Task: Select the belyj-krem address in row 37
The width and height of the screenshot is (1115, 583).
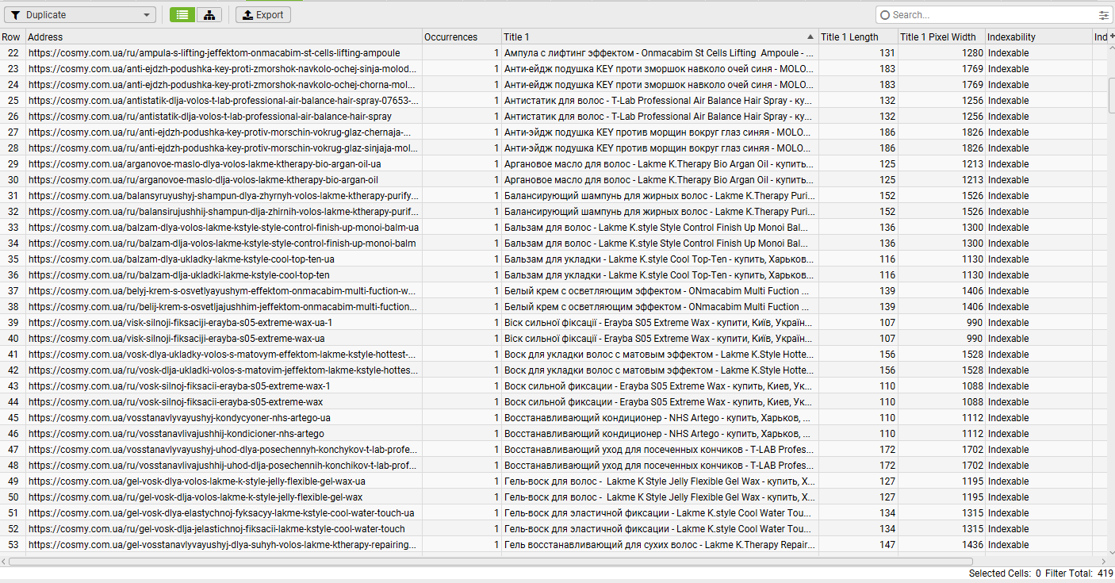Action: 224,291
